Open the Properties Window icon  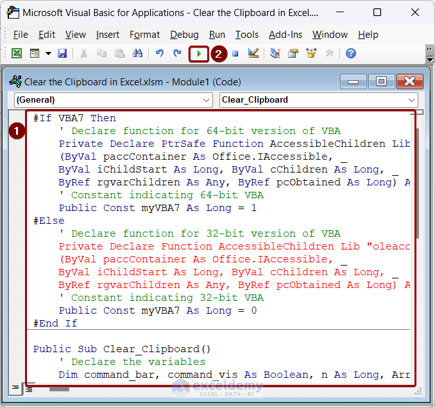(293, 53)
